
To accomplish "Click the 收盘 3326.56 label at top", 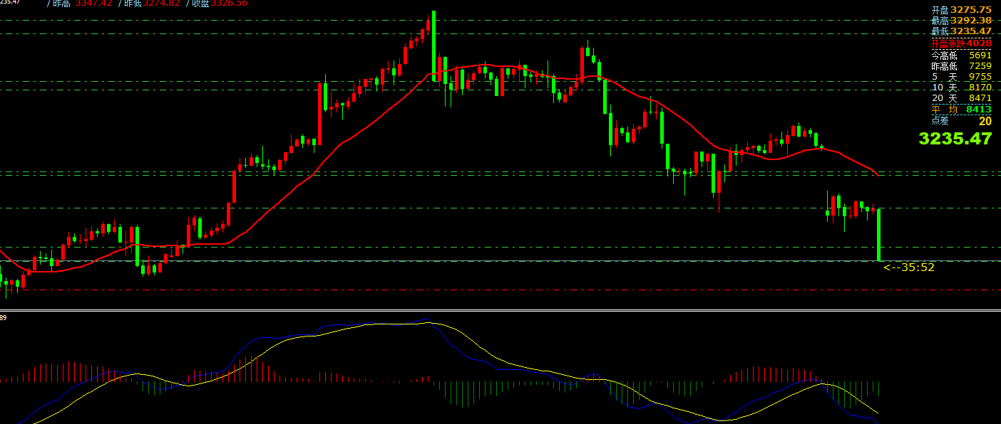I will tap(220, 4).
